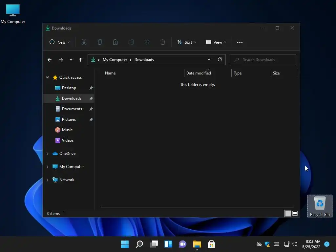Click File Explorer icon on taskbar
Screen dimensions: 336x252
[x=197, y=244]
